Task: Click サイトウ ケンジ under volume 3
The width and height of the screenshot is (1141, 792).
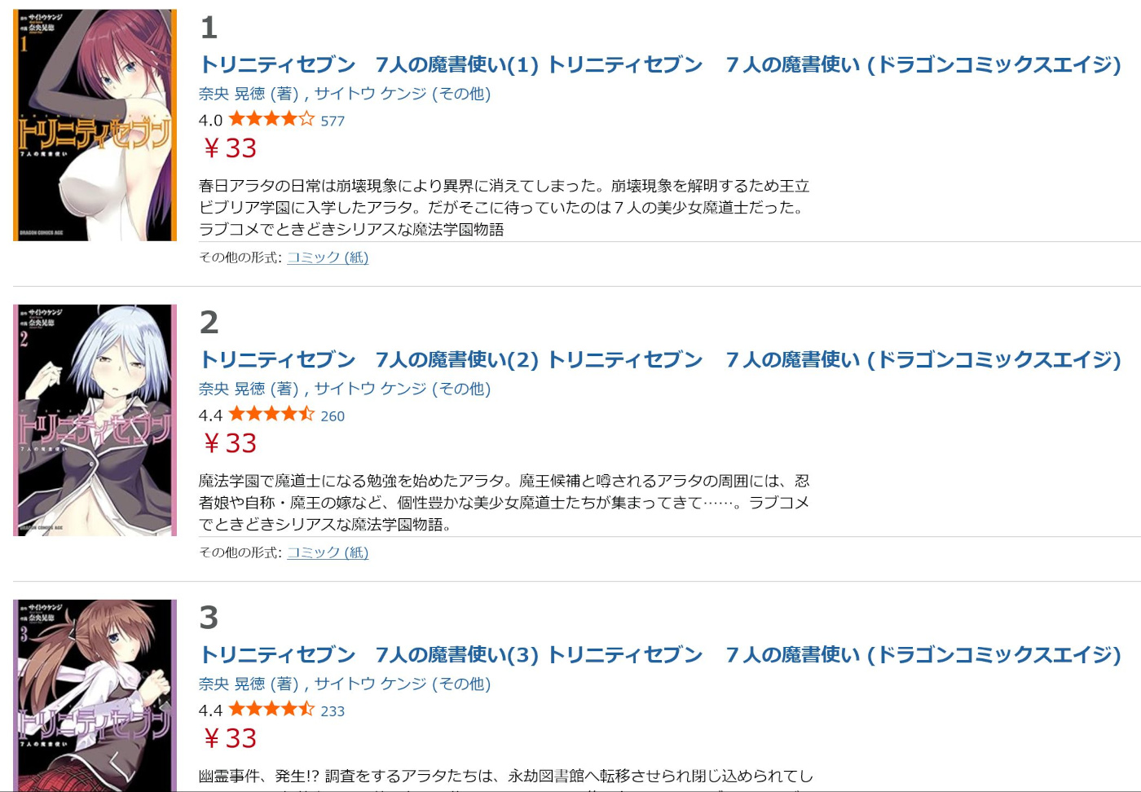Action: click(370, 684)
